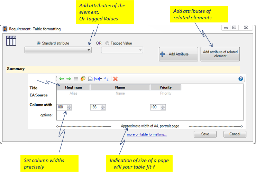Screen dimensions: 256x172
Task: Decrease the 100 column width spinner
Action: (x=163, y=108)
